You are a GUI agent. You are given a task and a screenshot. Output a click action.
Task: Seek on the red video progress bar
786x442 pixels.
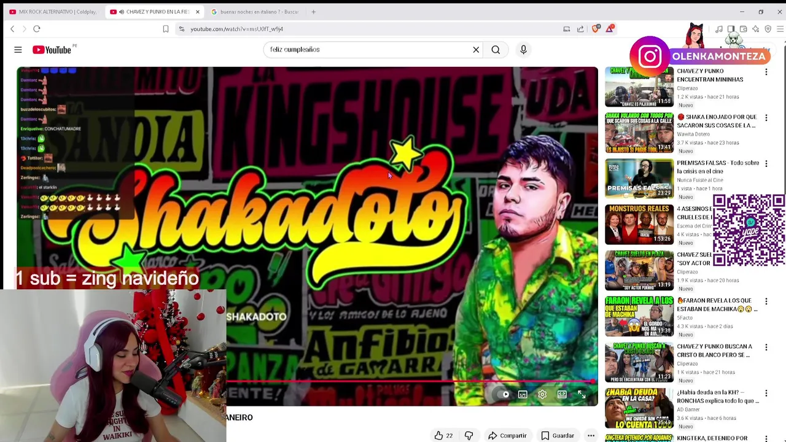[x=410, y=382]
